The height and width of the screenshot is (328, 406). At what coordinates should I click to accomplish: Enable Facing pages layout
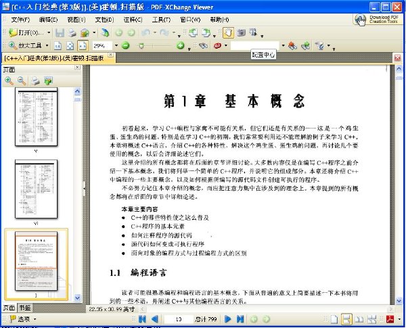359,319
